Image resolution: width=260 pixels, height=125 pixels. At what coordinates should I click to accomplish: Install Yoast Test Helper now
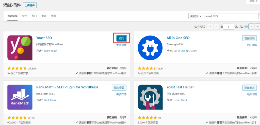(249, 87)
